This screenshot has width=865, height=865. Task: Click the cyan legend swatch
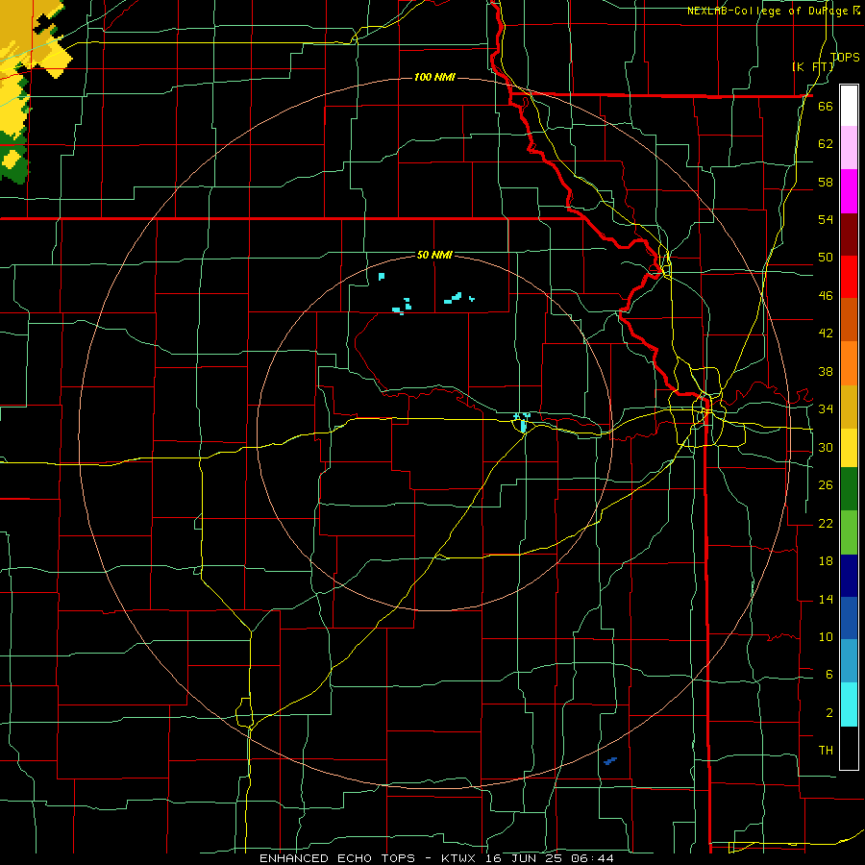click(x=849, y=704)
